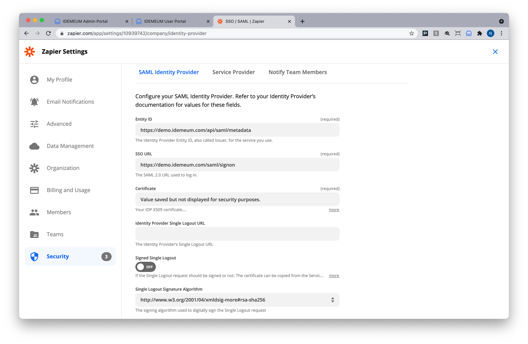Open Billing and Usage settings
Image resolution: width=528 pixels, height=344 pixels.
(70, 190)
